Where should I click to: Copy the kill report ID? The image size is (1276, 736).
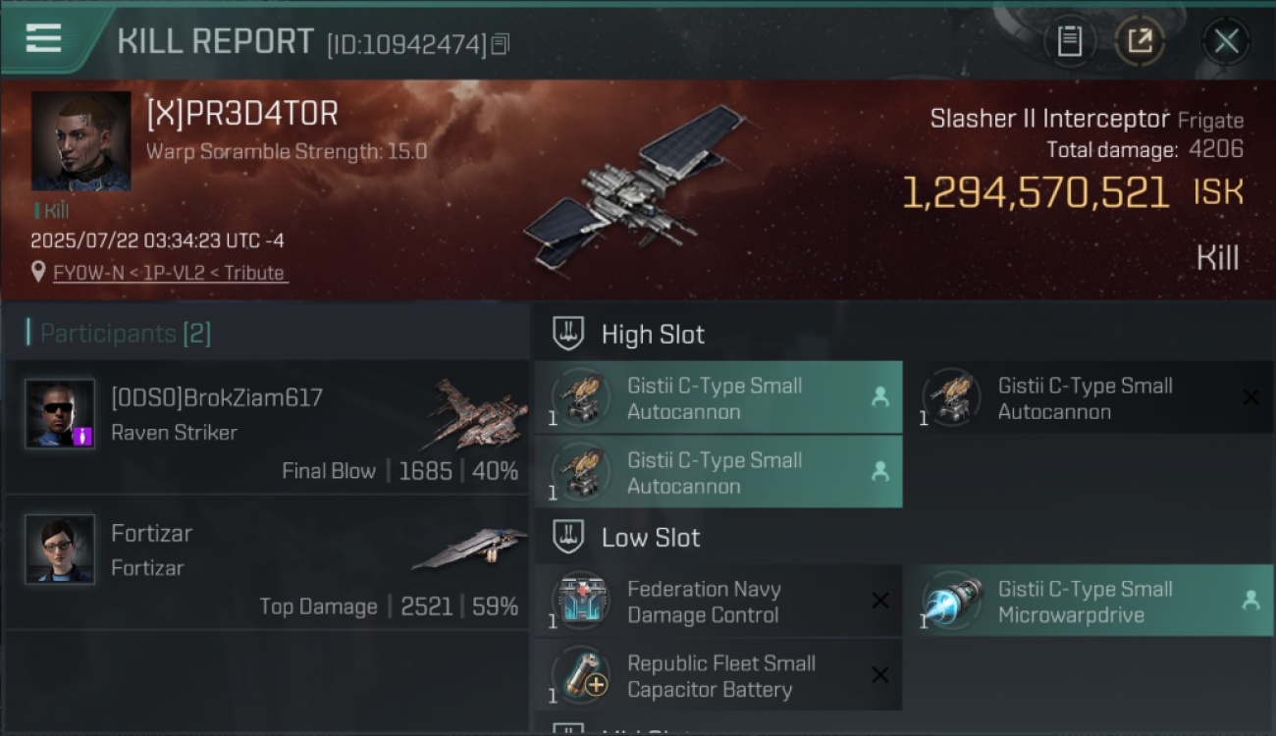point(500,44)
